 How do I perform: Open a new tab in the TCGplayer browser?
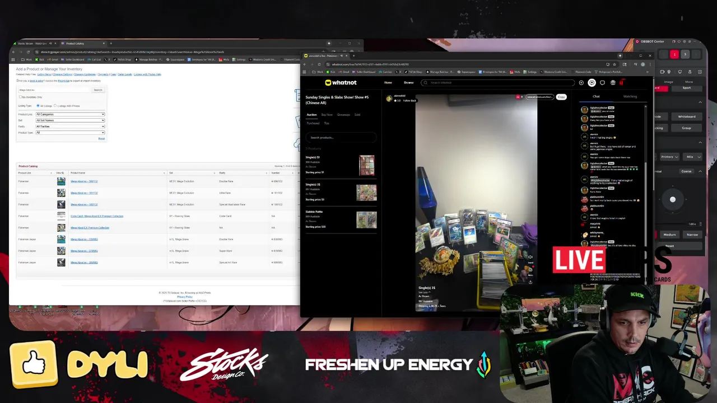tap(110, 43)
